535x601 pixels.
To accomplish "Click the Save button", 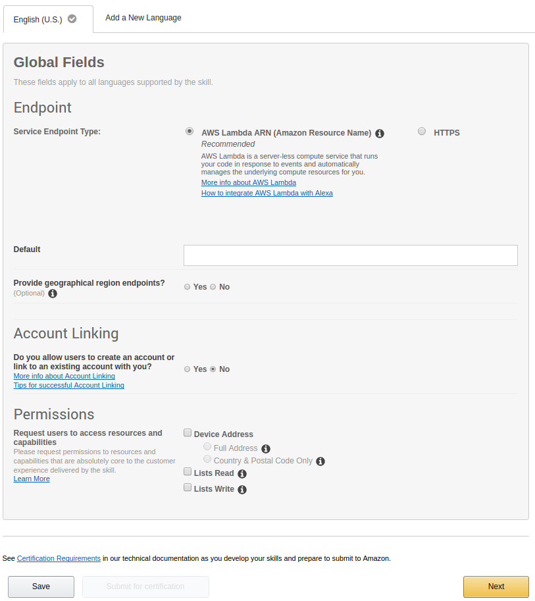I will (x=41, y=587).
